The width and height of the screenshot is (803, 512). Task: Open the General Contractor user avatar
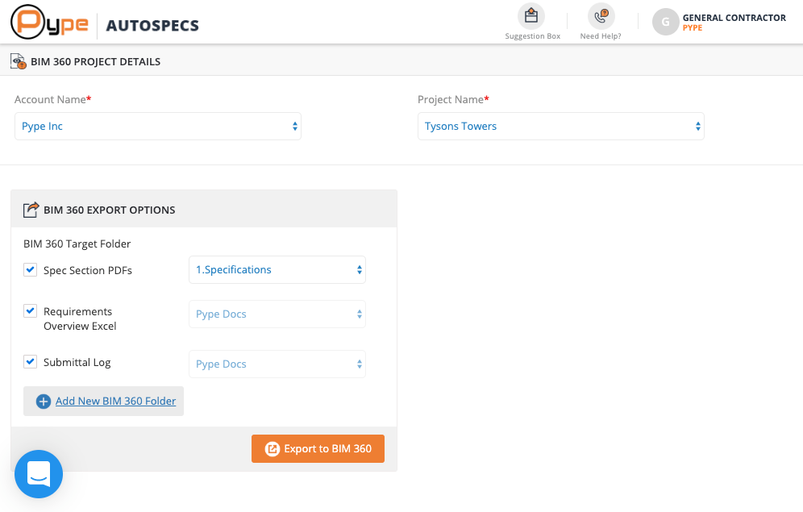(665, 23)
